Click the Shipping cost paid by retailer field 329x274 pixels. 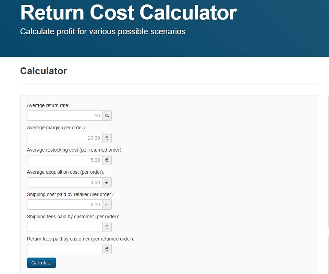pos(64,205)
